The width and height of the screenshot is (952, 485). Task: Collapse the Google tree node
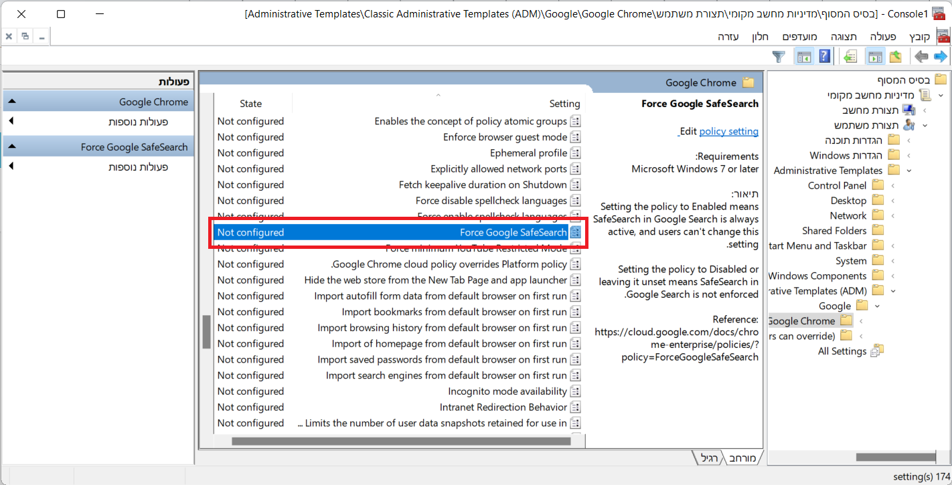tap(876, 306)
